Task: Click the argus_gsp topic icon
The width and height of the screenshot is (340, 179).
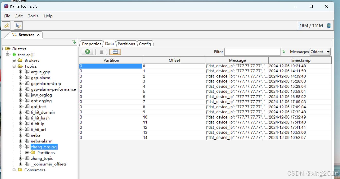Action: 27,72
